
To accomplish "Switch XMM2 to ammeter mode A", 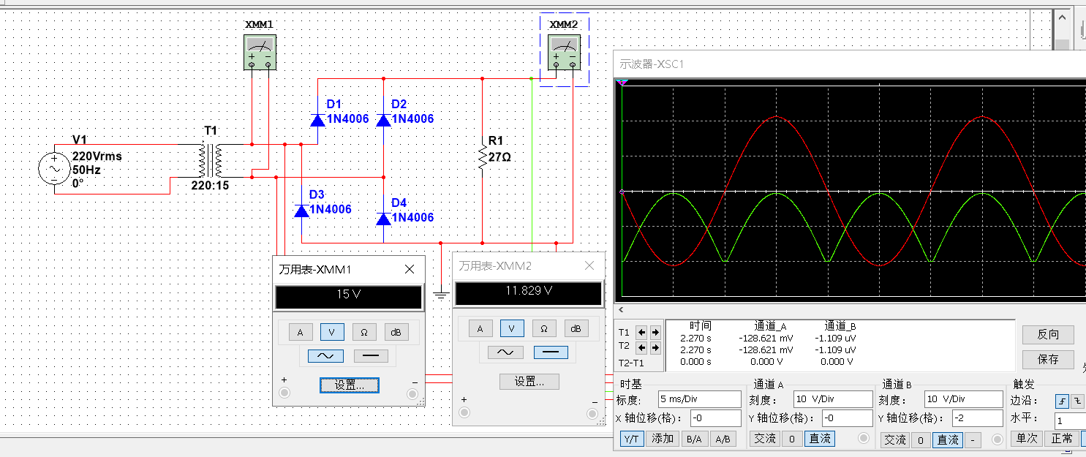I will click(480, 329).
